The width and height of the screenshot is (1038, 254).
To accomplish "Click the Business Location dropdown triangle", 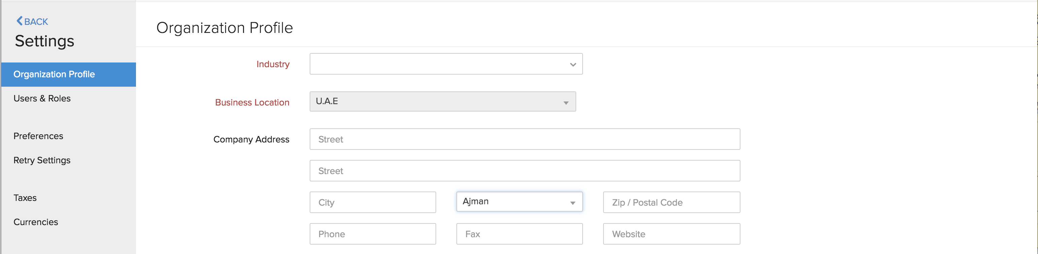I will pyautogui.click(x=566, y=103).
